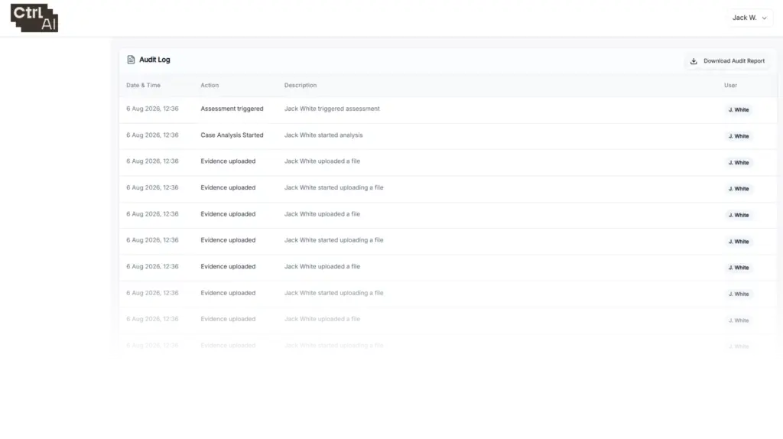Click the Action column header
Screen dimensions: 783x439
click(x=210, y=86)
